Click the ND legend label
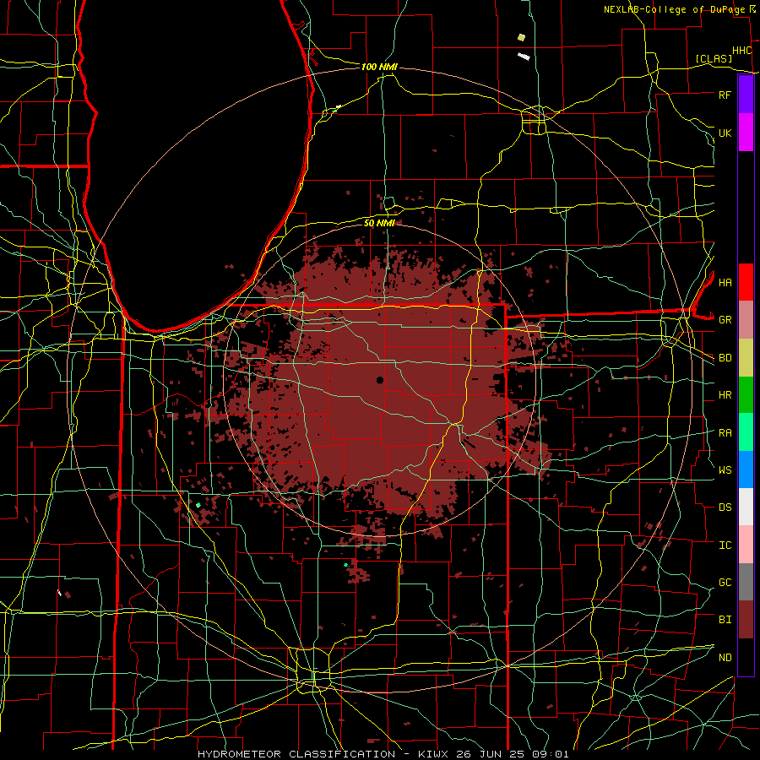The height and width of the screenshot is (760, 760). [725, 658]
